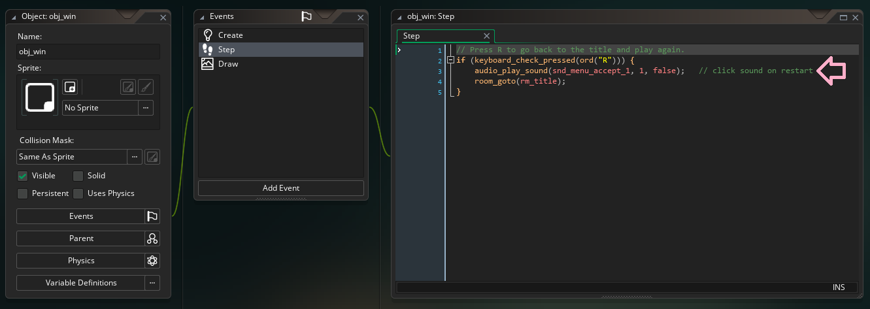Collapse the Object: obj_win panel triangle
This screenshot has height=309, width=870.
point(14,17)
